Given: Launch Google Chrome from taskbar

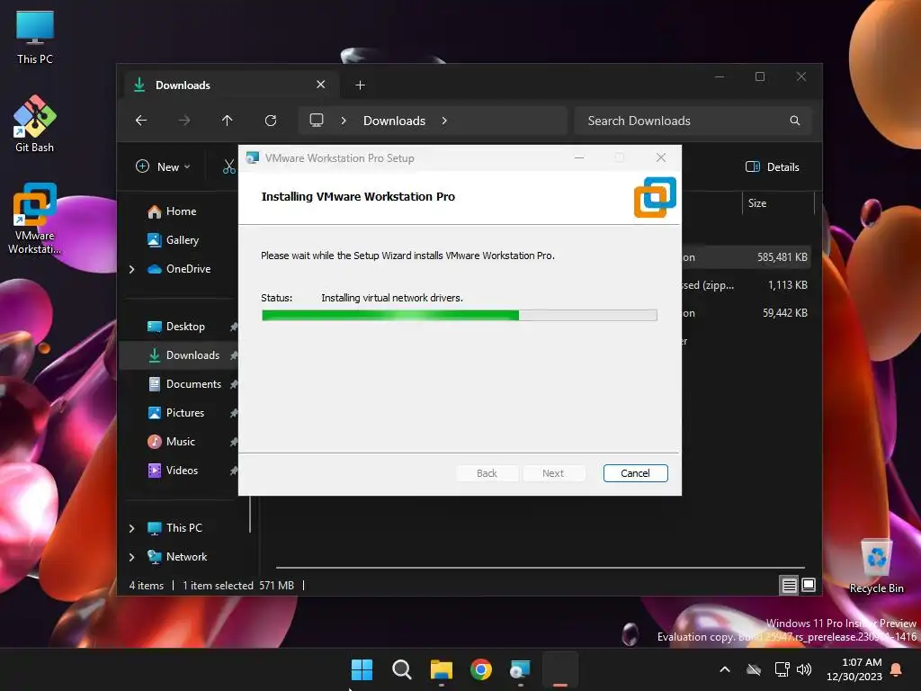Looking at the screenshot, I should click(x=481, y=669).
